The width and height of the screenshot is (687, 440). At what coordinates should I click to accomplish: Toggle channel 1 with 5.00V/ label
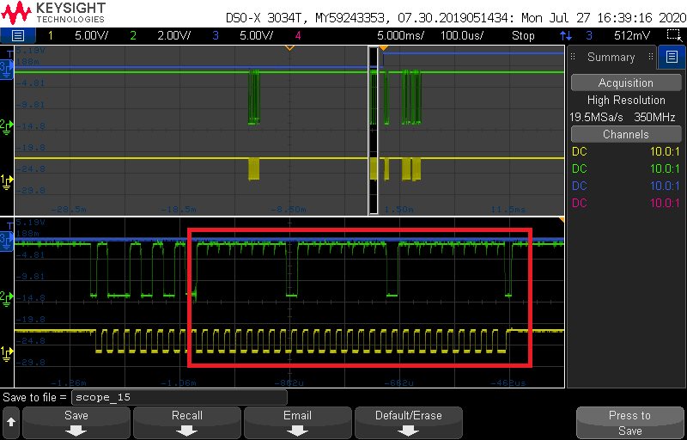77,35
